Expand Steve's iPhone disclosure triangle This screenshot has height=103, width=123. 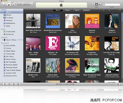pyautogui.click(x=3, y=40)
